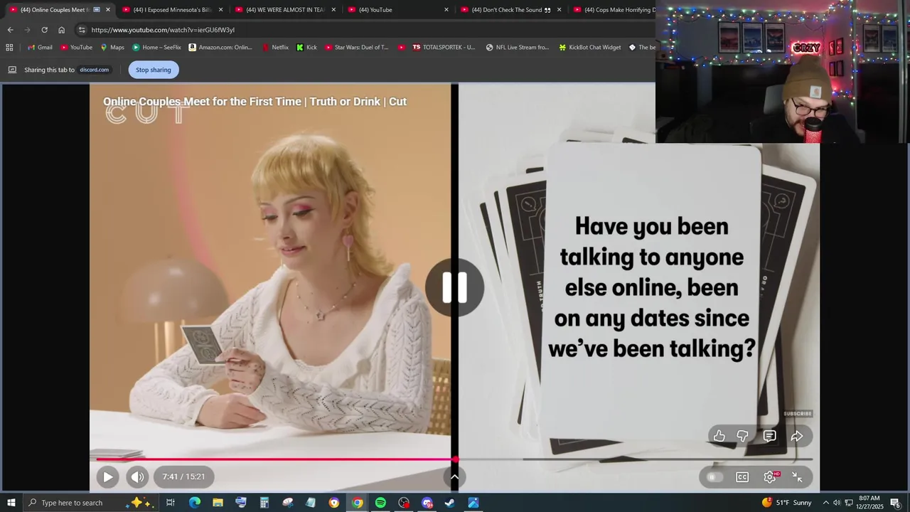Viewport: 910px width, 512px height.
Task: Mute the video with the speaker icon
Action: [137, 477]
